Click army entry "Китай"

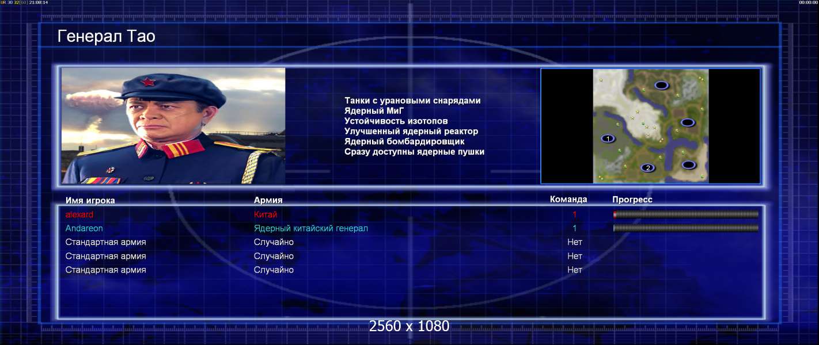click(x=266, y=214)
